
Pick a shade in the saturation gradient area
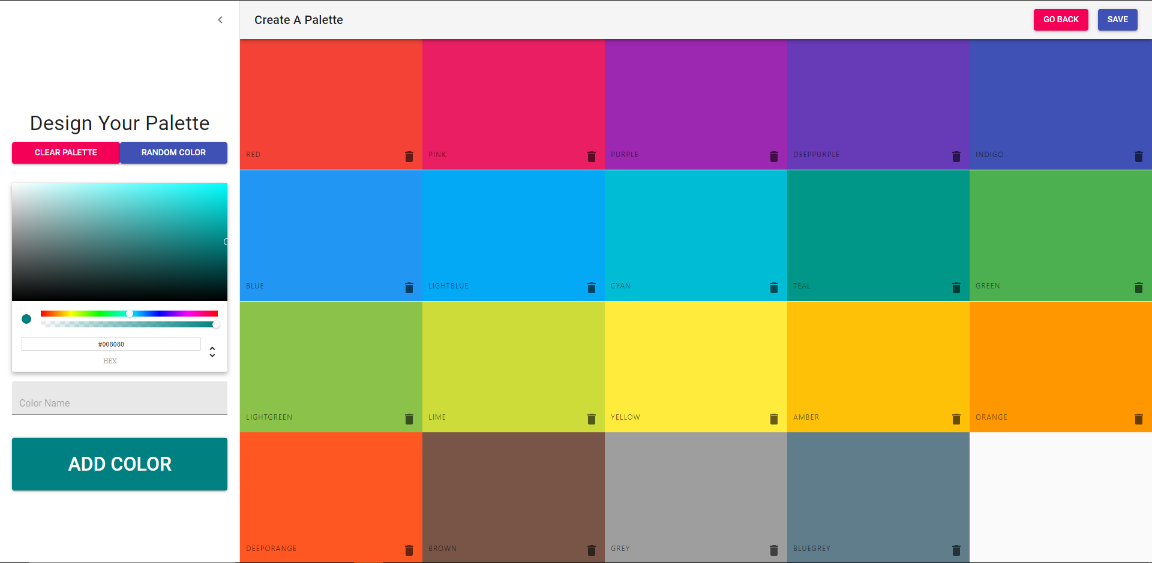[119, 241]
